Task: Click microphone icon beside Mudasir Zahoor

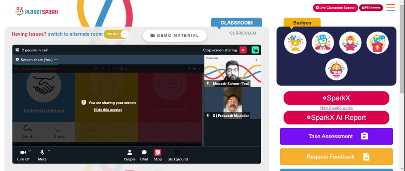Action: (x=208, y=83)
